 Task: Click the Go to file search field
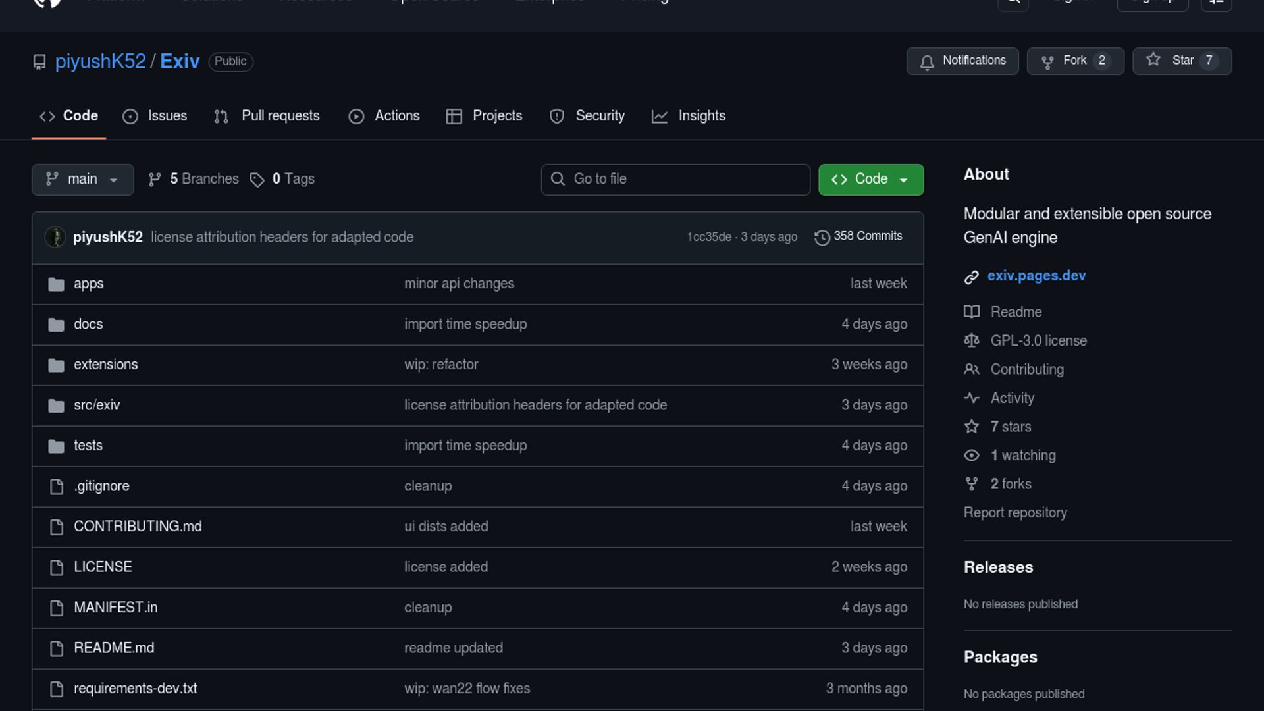pos(675,179)
